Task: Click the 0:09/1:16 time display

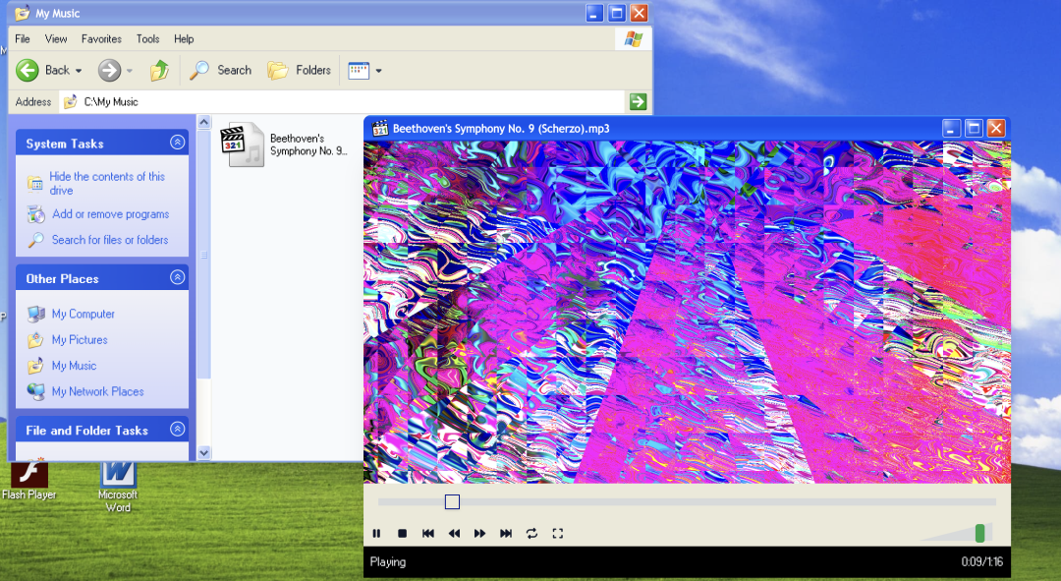Action: click(981, 561)
